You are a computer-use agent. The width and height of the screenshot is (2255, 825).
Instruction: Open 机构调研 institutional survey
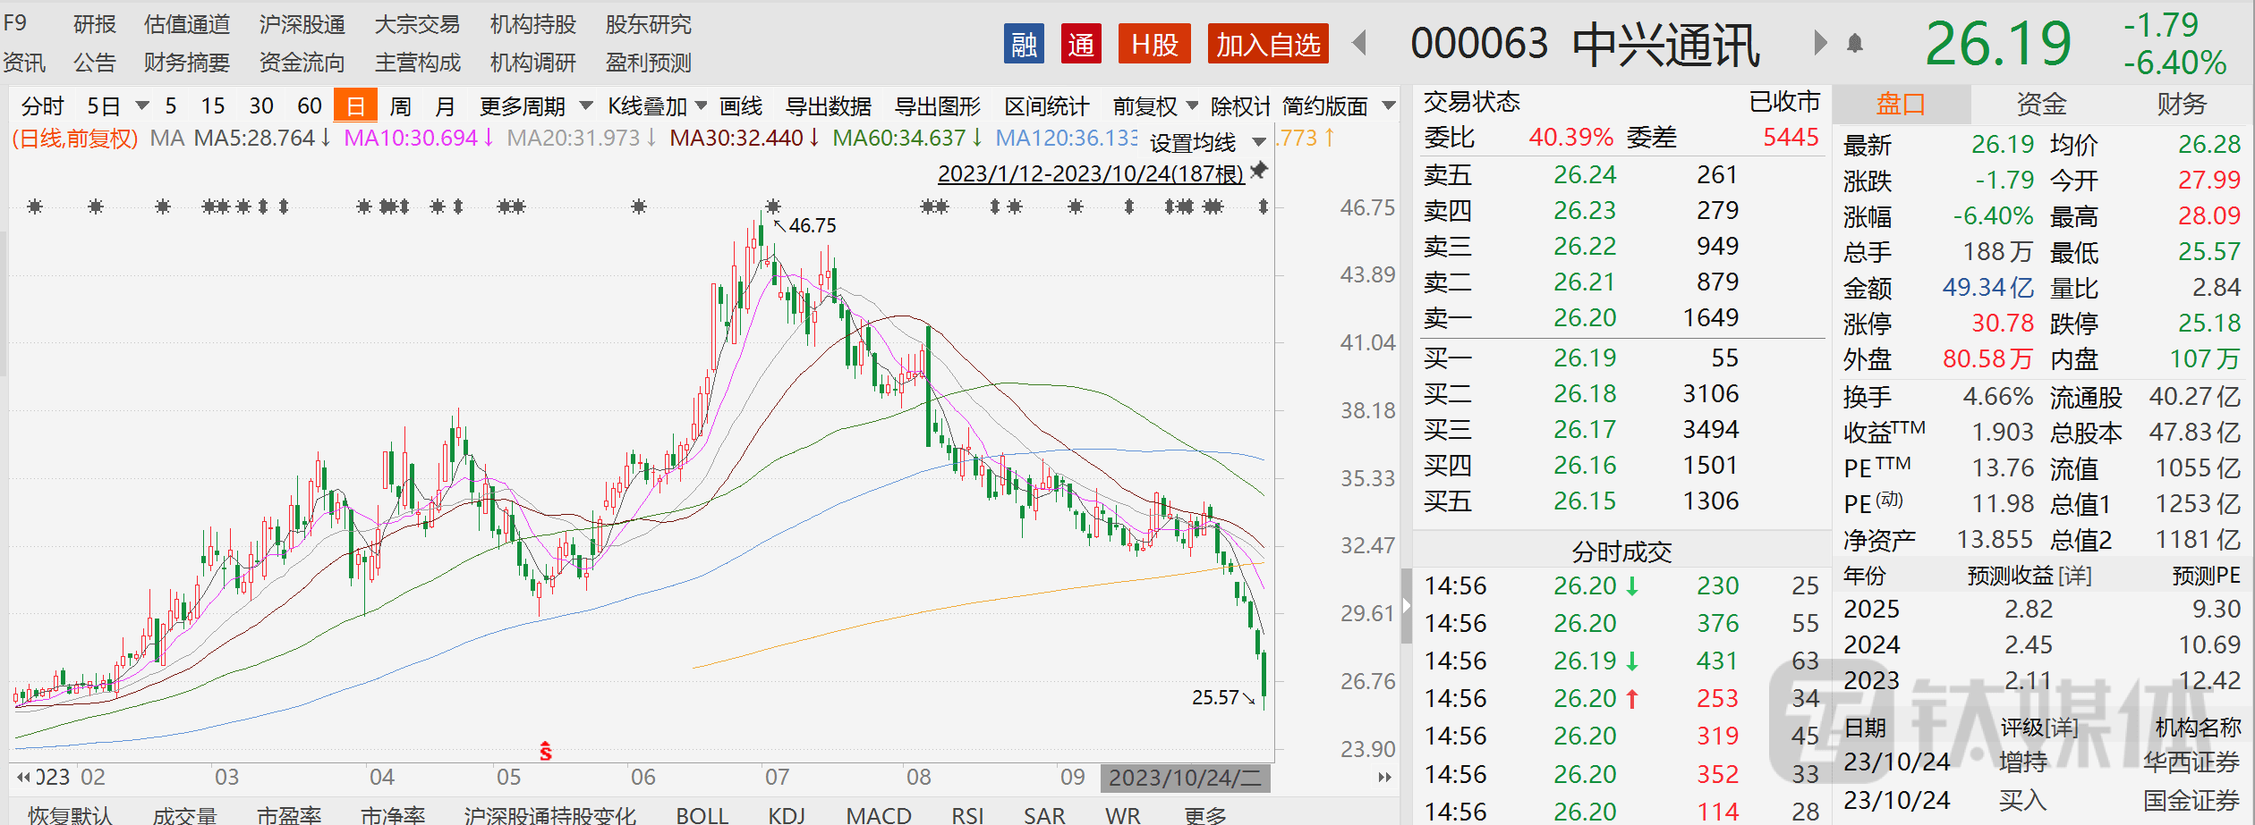(x=533, y=63)
